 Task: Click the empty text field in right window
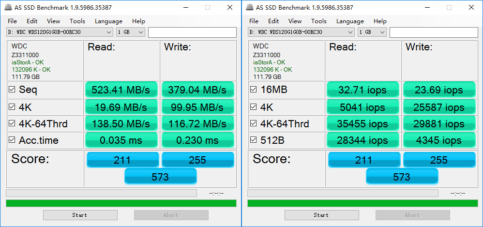click(434, 32)
